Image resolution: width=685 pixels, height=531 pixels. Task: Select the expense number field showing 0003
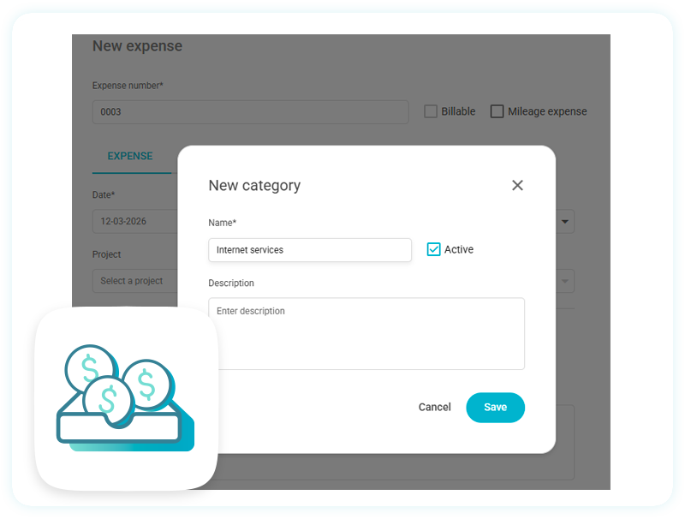pos(250,111)
